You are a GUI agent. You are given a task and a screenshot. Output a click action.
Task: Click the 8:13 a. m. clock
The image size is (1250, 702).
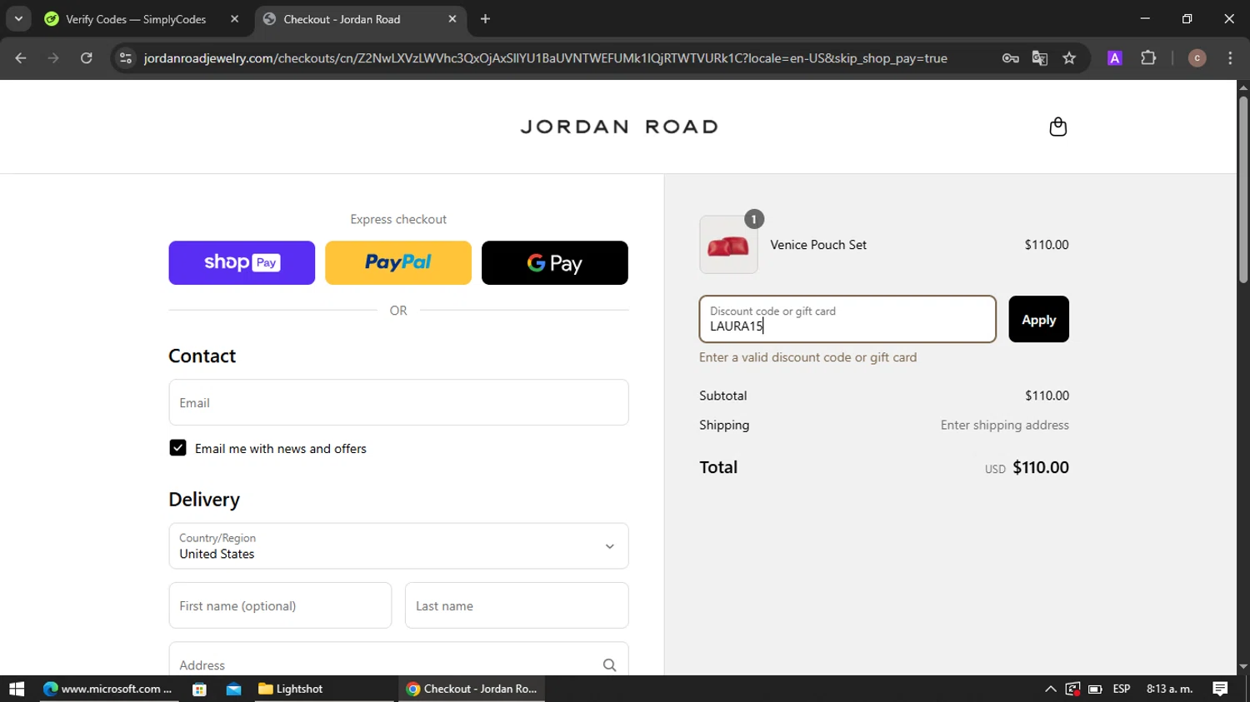[1169, 689]
